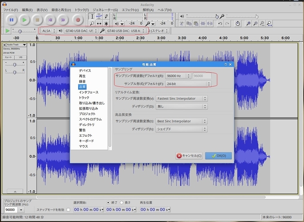The image size is (304, 222).
Task: Open the Best Sinc Interpolator dropdown
Action: [x=181, y=121]
